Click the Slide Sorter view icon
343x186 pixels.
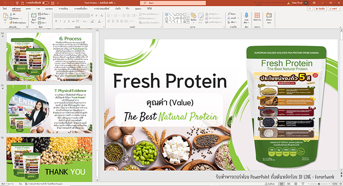click(x=289, y=184)
